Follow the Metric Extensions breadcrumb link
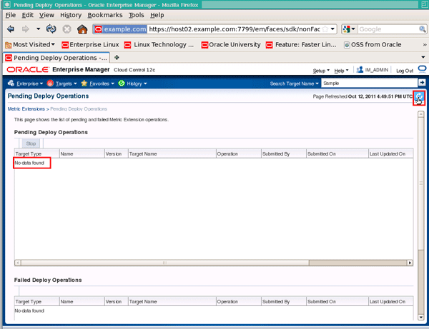Viewport: 429px width, 329px height. [26, 109]
